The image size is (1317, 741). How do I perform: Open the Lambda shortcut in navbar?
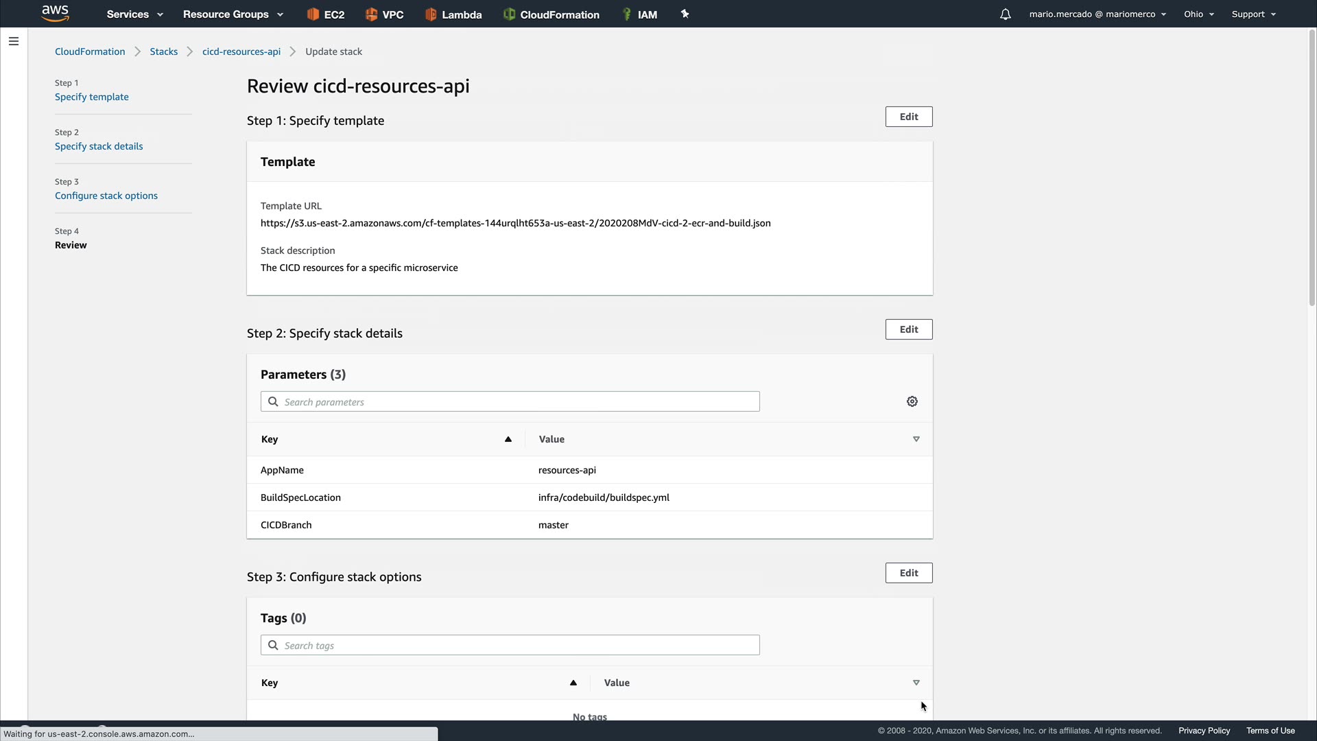pyautogui.click(x=453, y=14)
